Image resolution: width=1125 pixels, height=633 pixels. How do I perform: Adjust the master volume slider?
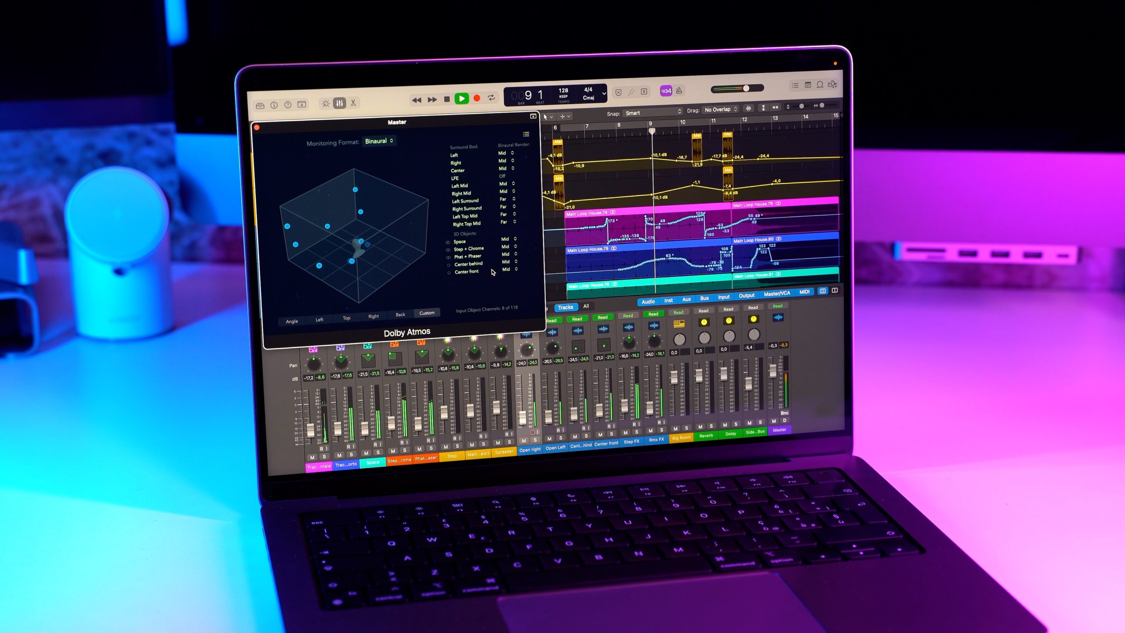(x=737, y=89)
